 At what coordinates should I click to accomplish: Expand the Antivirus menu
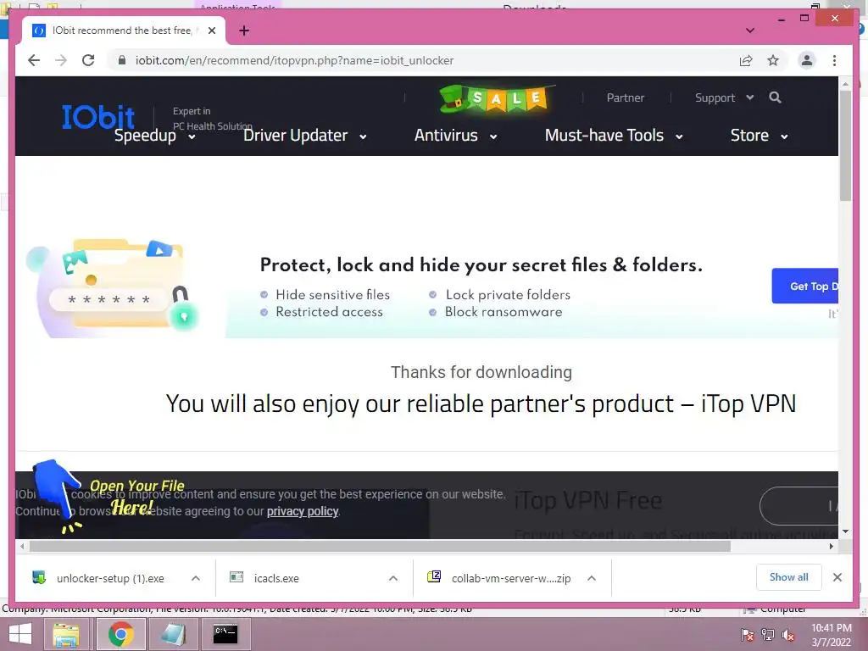pyautogui.click(x=455, y=136)
